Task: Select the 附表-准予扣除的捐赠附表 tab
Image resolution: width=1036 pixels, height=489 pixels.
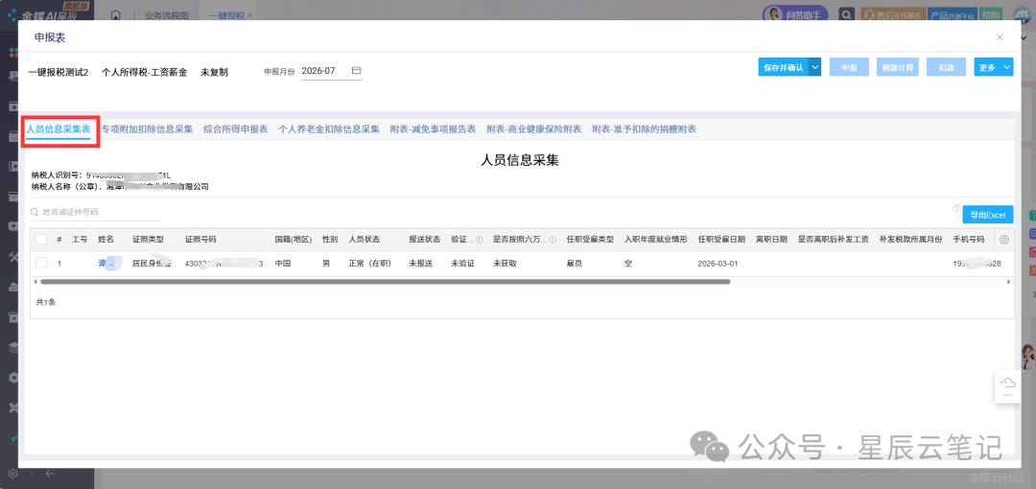Action: click(645, 128)
